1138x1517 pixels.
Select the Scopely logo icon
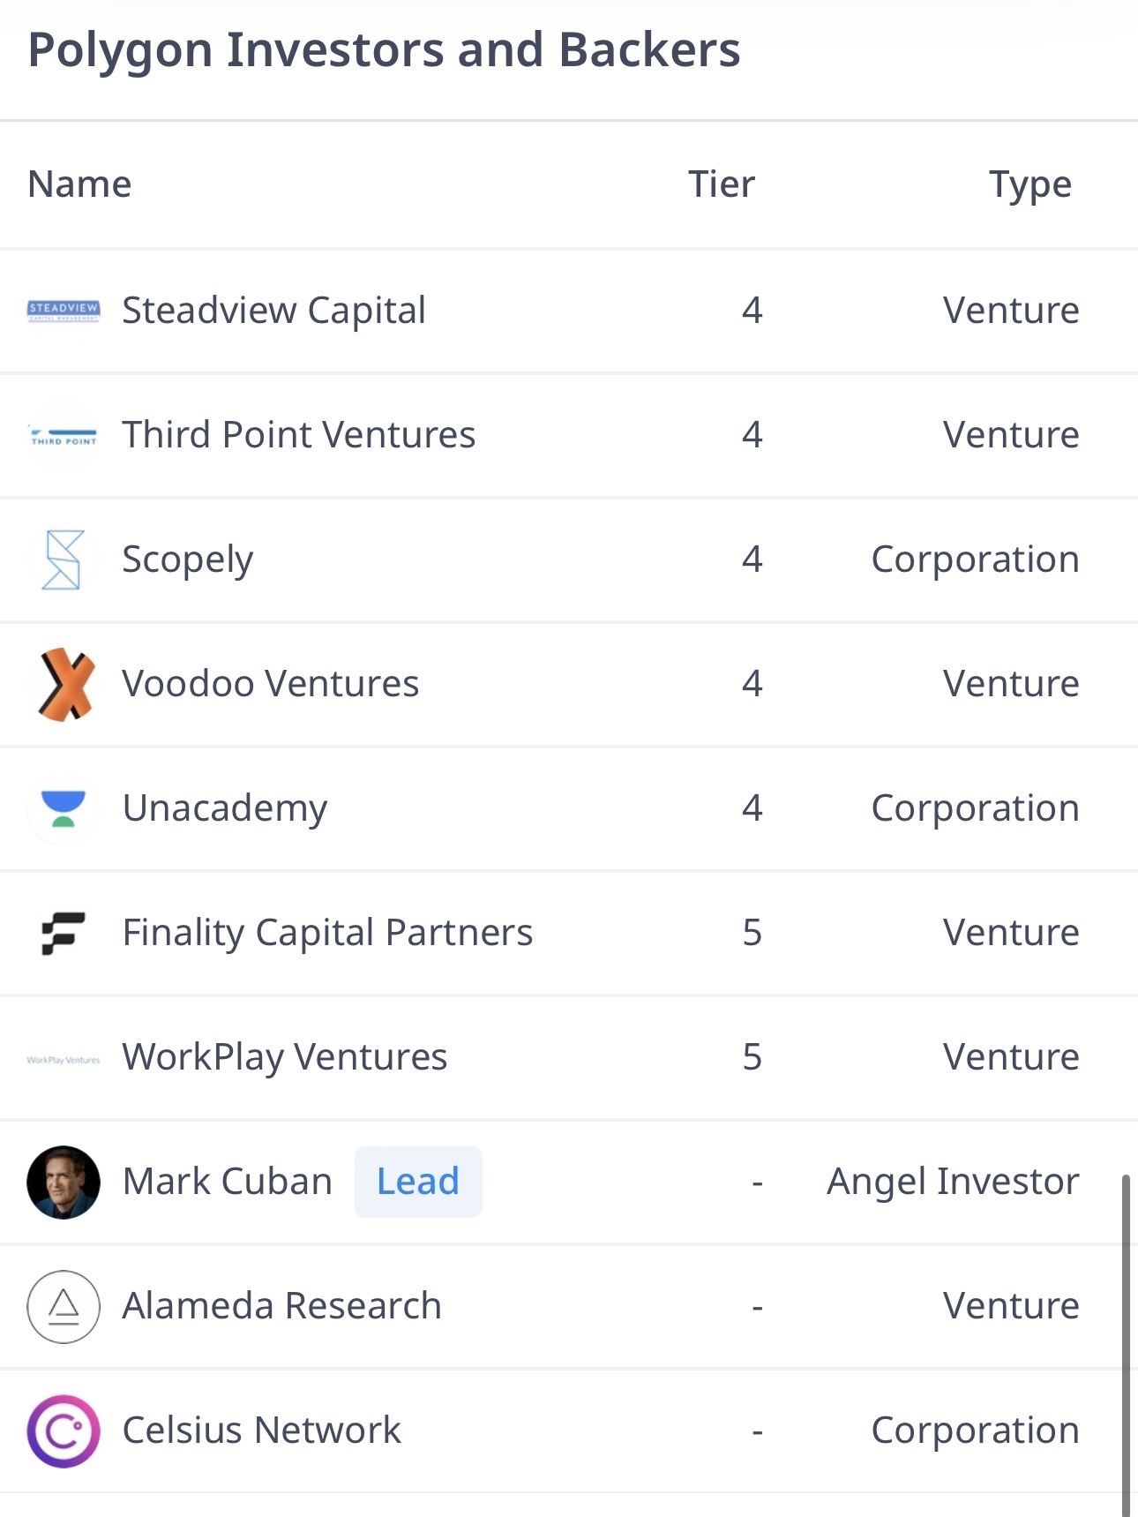tap(64, 559)
